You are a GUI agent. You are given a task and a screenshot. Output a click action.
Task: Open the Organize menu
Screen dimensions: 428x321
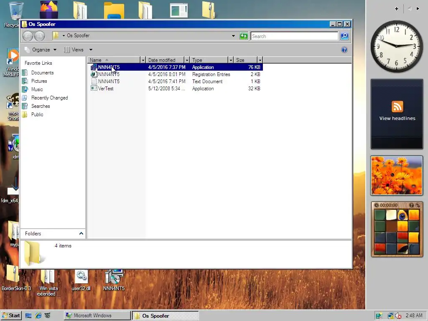(x=41, y=50)
